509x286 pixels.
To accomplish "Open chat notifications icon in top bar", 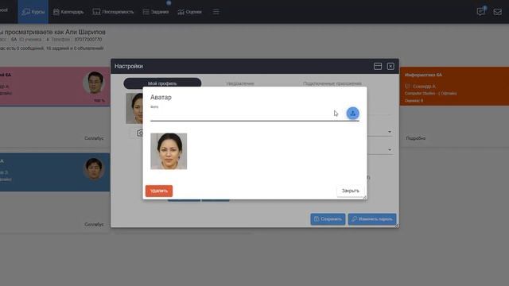I will (480, 12).
